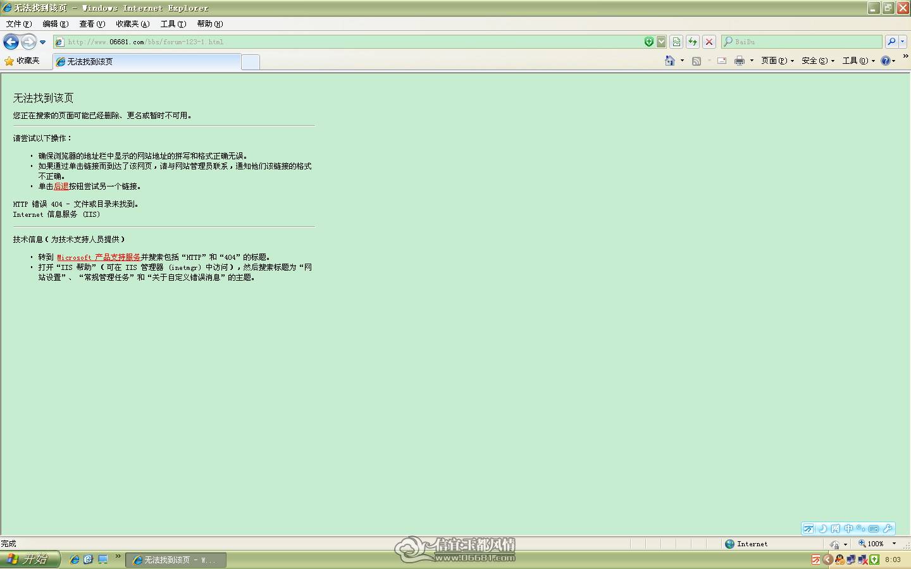Open the Home page icon in command bar
This screenshot has height=569, width=911.
point(670,61)
